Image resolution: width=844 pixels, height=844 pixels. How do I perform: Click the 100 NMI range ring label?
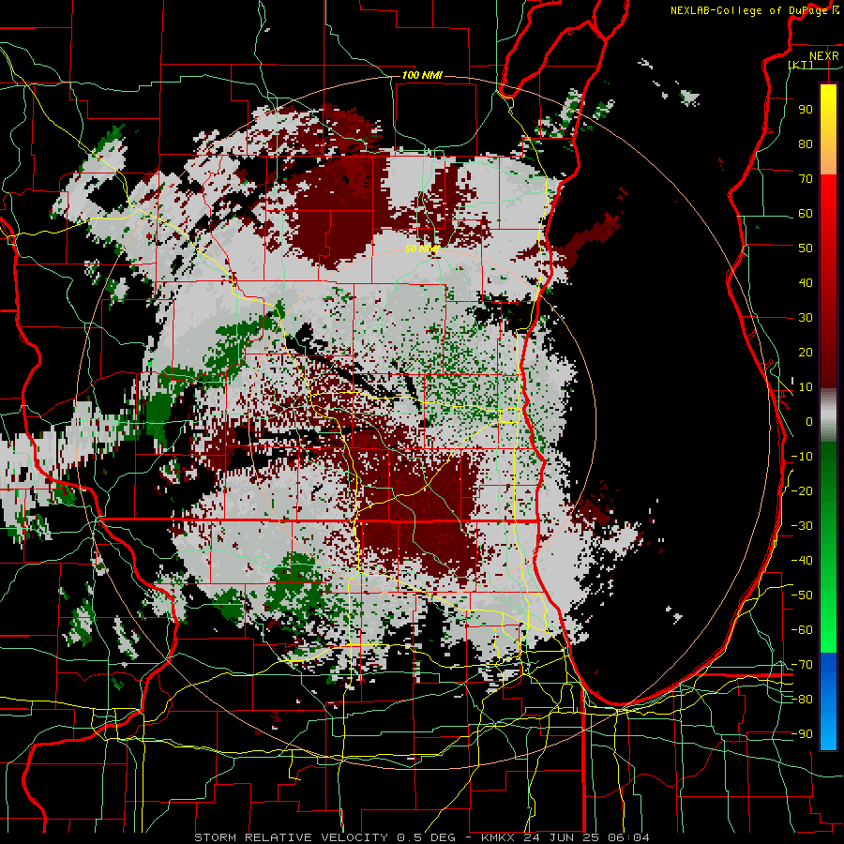click(422, 75)
